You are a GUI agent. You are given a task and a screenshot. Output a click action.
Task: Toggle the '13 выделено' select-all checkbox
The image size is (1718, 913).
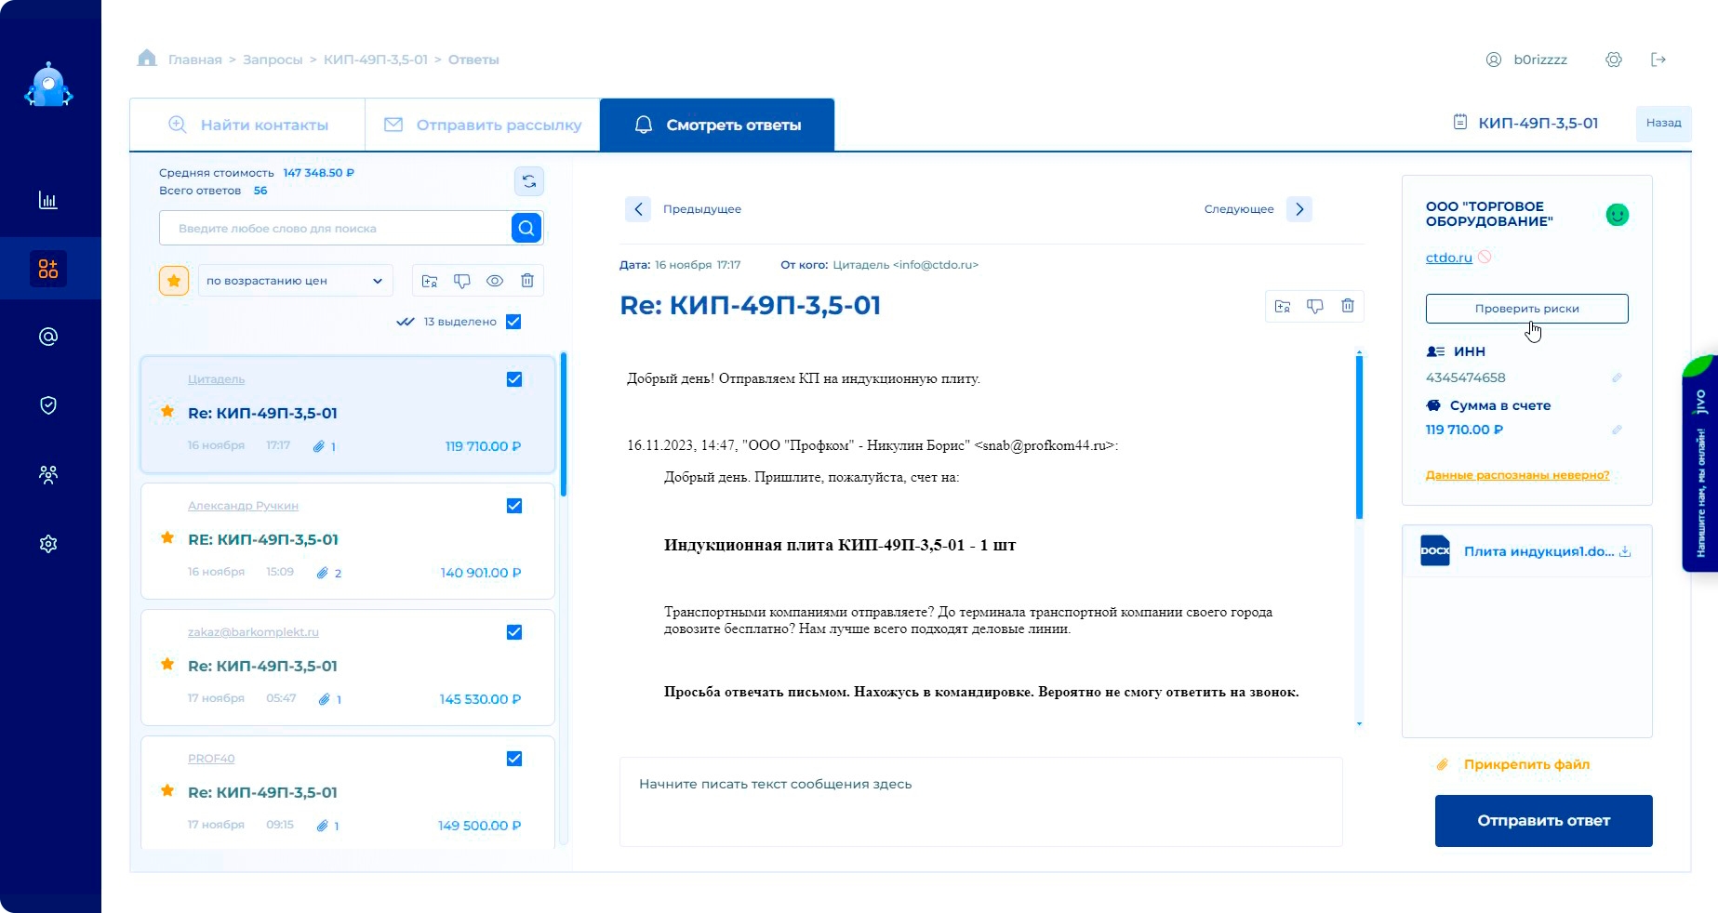click(x=513, y=322)
